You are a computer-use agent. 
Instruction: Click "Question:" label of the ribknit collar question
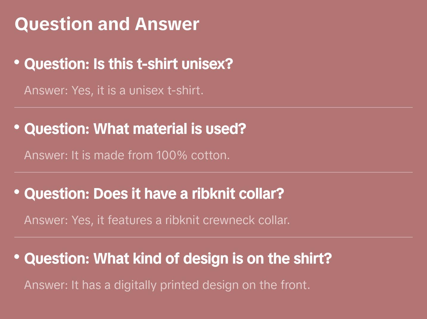pyautogui.click(x=57, y=194)
